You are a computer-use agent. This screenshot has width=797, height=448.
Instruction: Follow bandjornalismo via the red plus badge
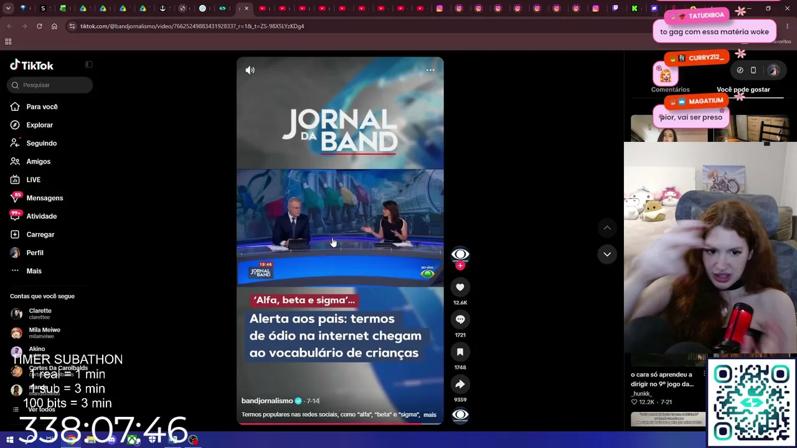coord(460,266)
